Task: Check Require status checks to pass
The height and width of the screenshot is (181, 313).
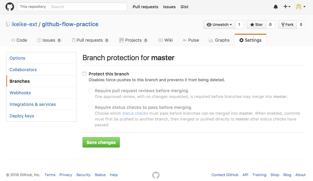Action: point(90,107)
